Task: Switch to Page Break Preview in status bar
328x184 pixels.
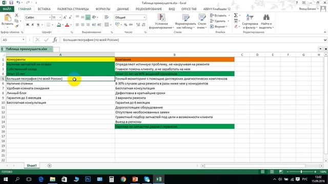Action: (281, 172)
